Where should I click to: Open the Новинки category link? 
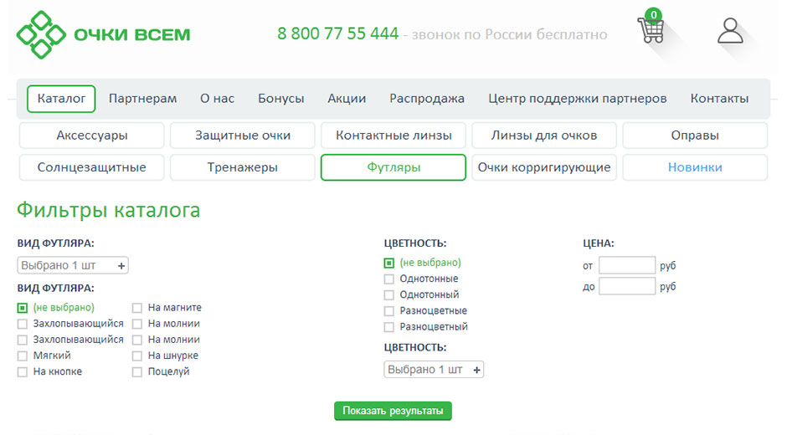tap(695, 167)
